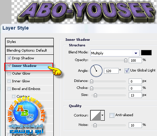Click the Noise percentage input field
Viewport: 157px width, 136px height.
[x=135, y=125]
